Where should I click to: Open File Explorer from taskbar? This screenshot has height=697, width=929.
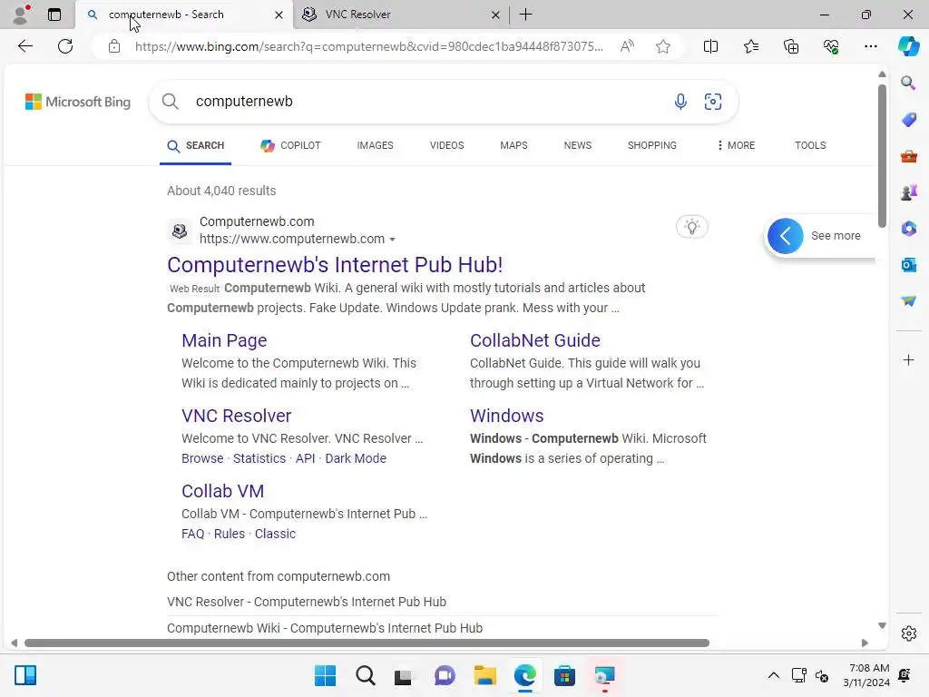click(x=484, y=675)
